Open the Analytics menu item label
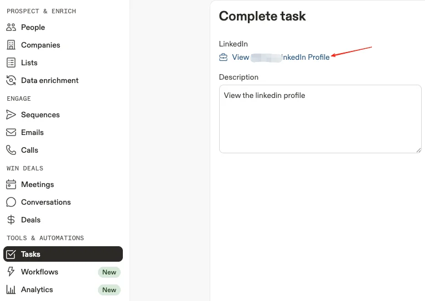Image resolution: width=425 pixels, height=301 pixels. click(37, 289)
